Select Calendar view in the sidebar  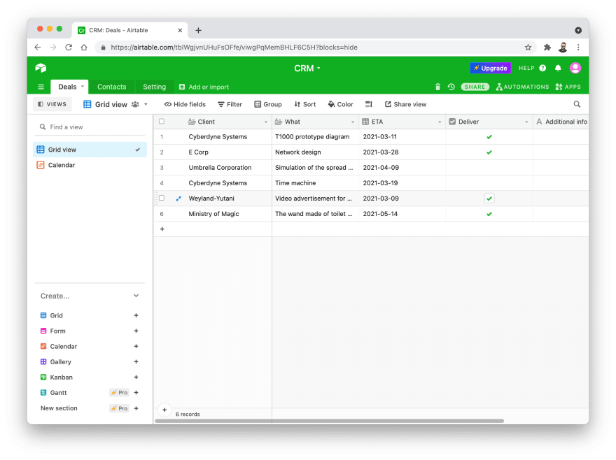pos(90,165)
